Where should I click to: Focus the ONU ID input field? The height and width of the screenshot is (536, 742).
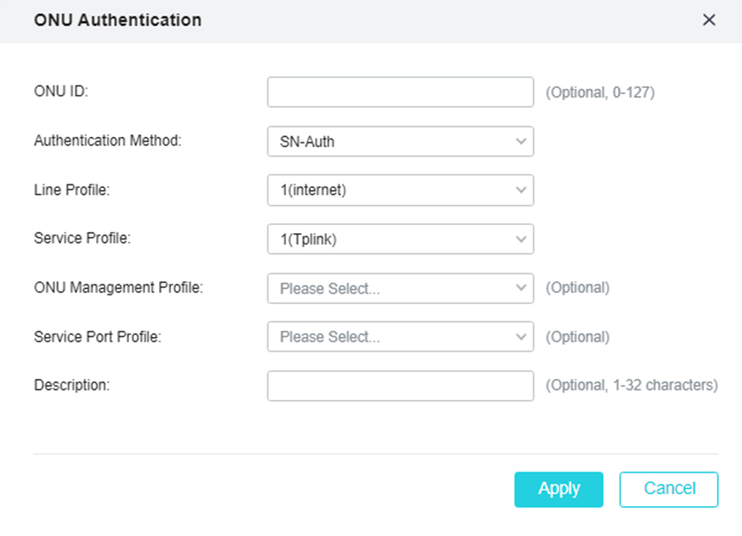400,92
